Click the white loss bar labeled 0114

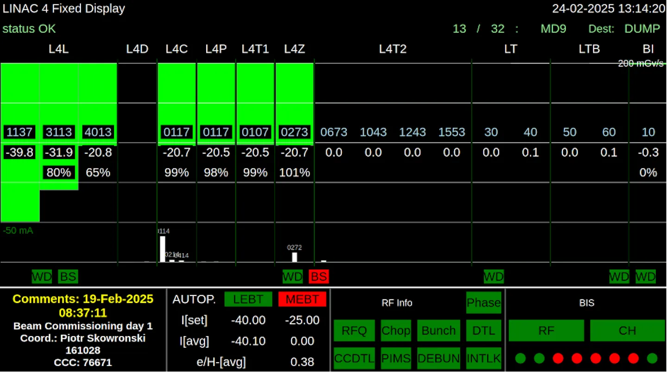point(163,249)
